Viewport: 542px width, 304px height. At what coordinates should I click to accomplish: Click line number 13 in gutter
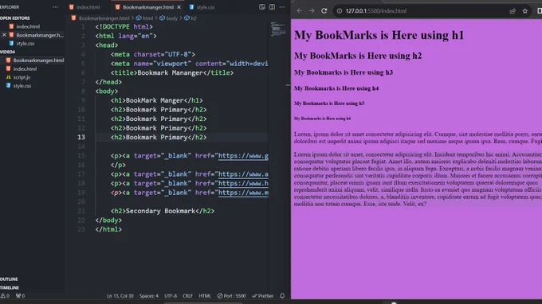coord(81,138)
